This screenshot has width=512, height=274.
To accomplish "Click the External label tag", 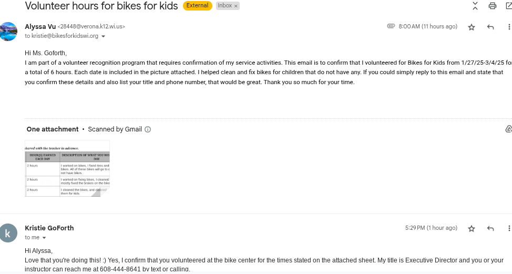I will [197, 6].
